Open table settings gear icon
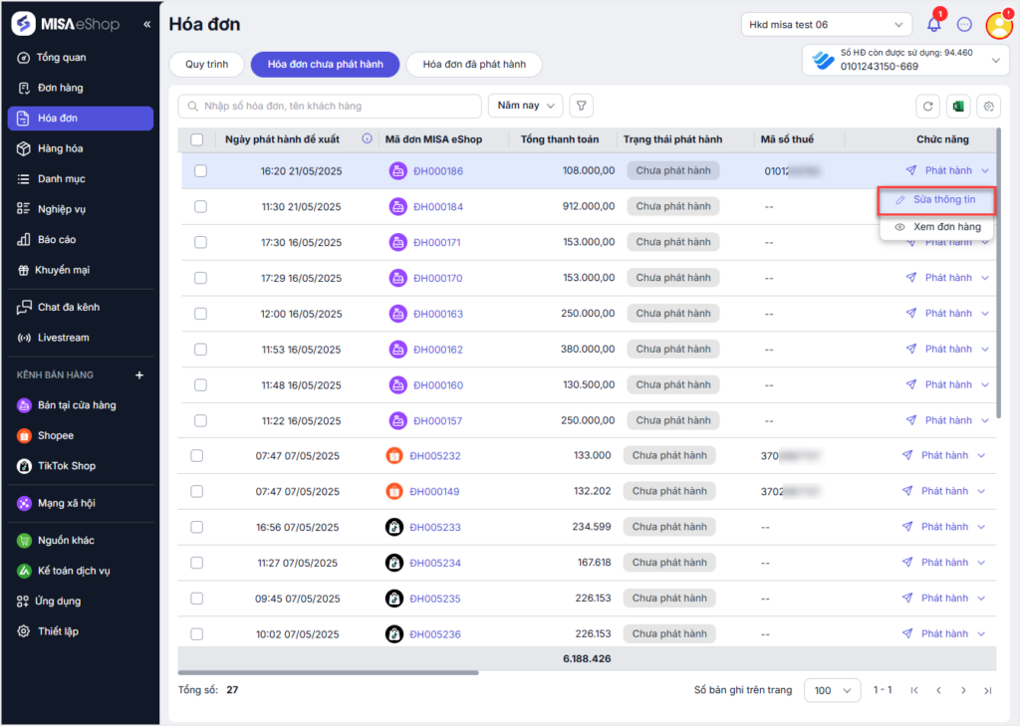 point(988,107)
